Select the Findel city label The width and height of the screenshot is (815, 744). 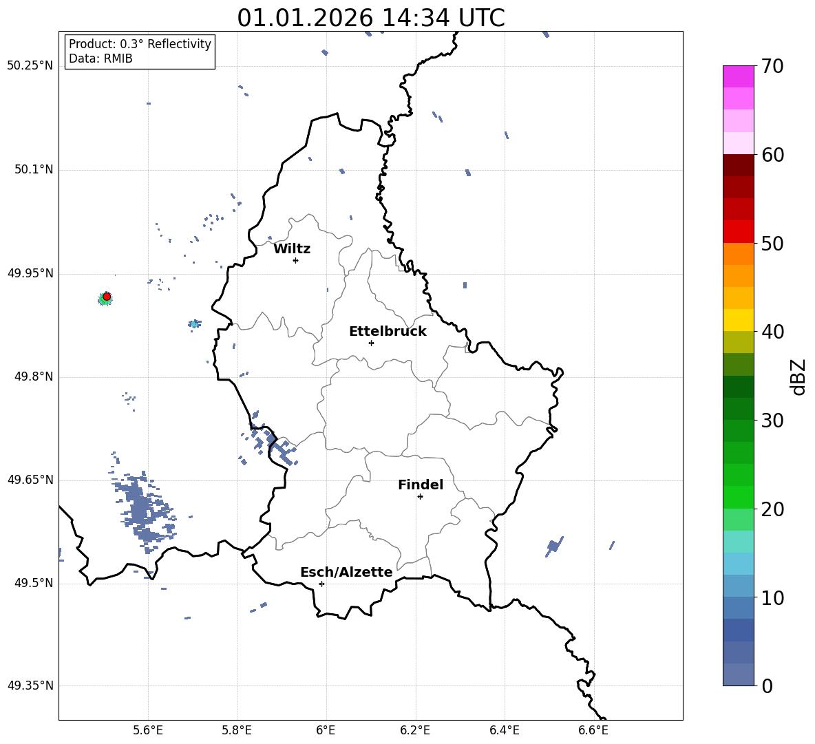coord(421,485)
